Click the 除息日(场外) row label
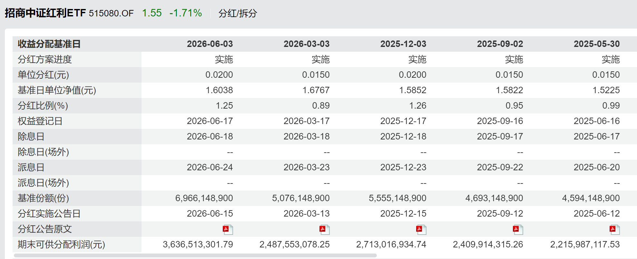 point(44,152)
